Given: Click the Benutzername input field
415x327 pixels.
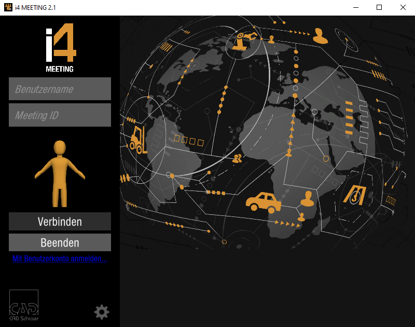Looking at the screenshot, I should click(x=60, y=89).
